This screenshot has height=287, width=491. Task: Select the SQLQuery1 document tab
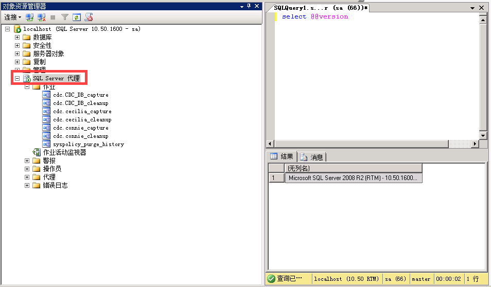pos(320,8)
